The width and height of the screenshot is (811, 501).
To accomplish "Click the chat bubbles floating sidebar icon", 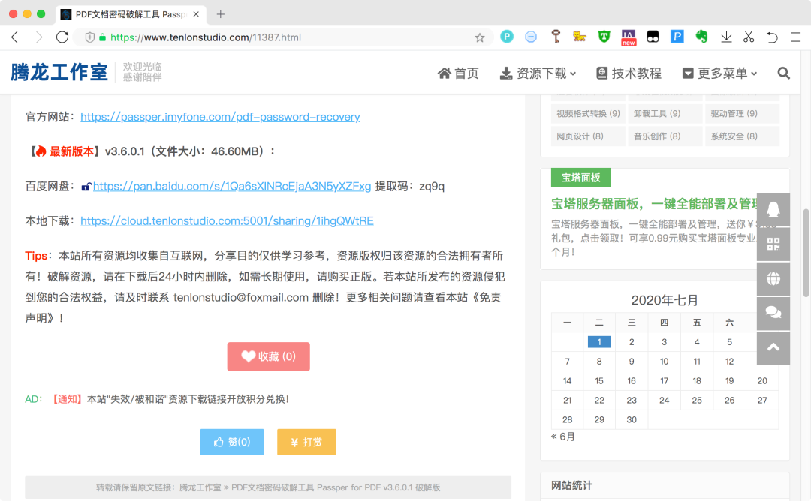I will tap(773, 313).
